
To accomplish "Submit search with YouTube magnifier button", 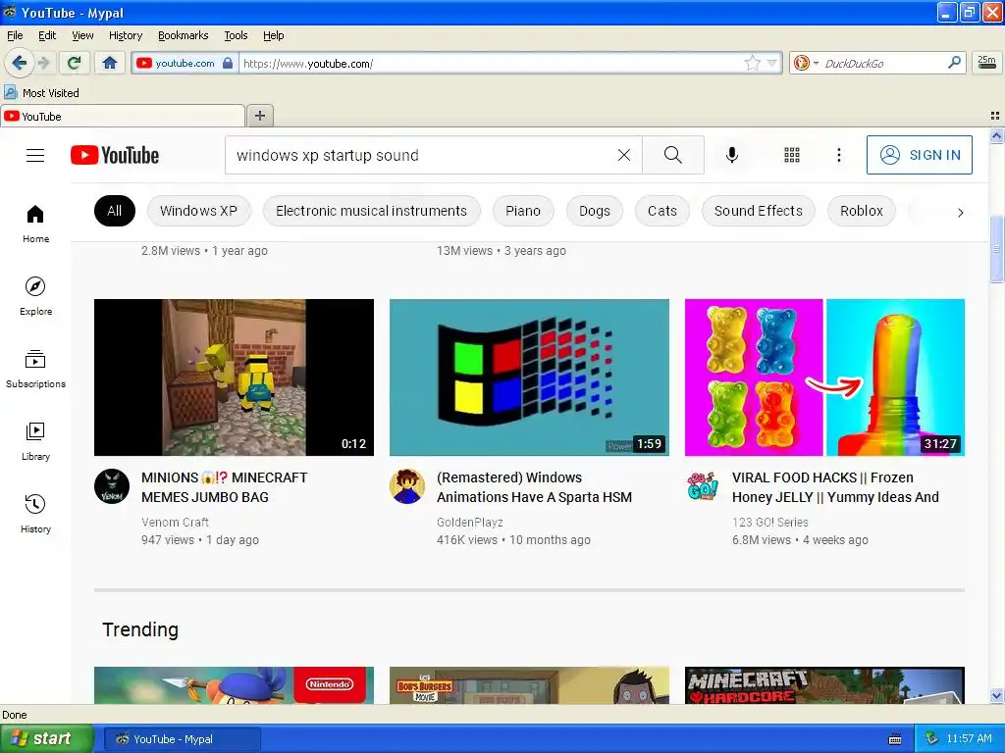I will (x=673, y=155).
